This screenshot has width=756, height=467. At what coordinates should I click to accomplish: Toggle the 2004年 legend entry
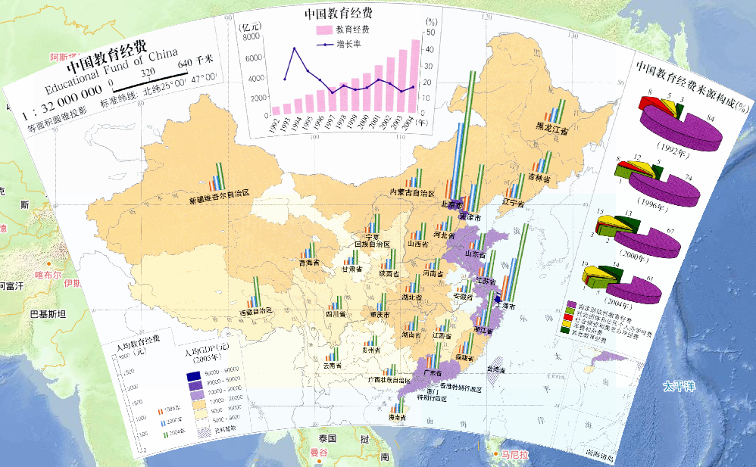pyautogui.click(x=166, y=432)
